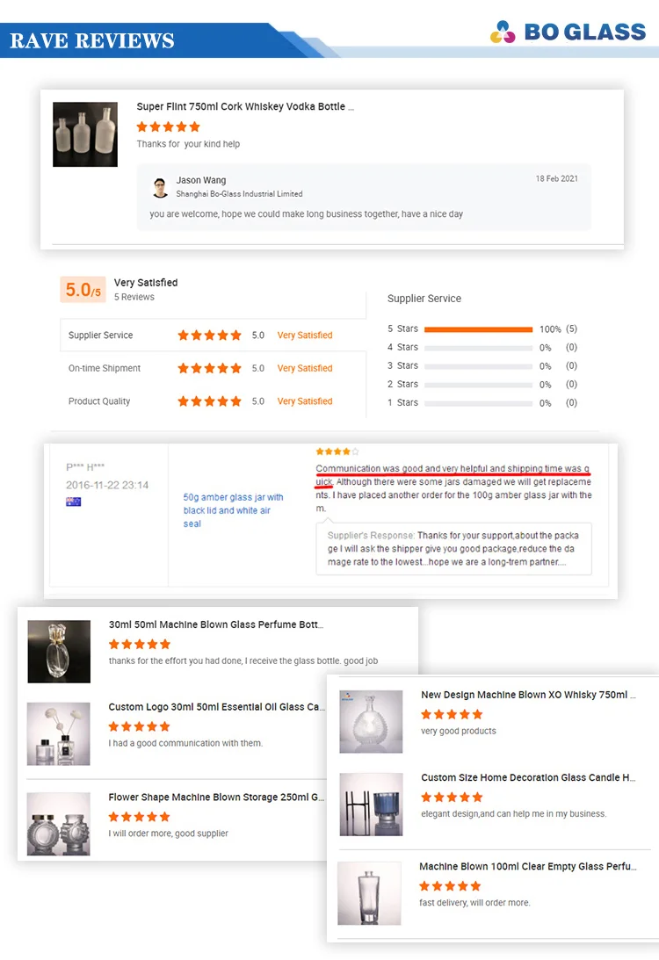This screenshot has height=960, width=659.
Task: Open Machine Blown 100ml Clear Perfume title
Action: click(528, 866)
